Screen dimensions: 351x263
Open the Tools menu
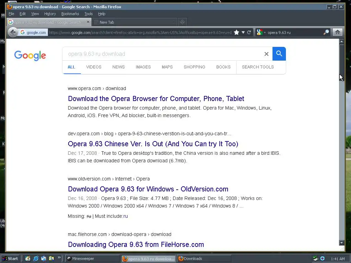coord(88,14)
